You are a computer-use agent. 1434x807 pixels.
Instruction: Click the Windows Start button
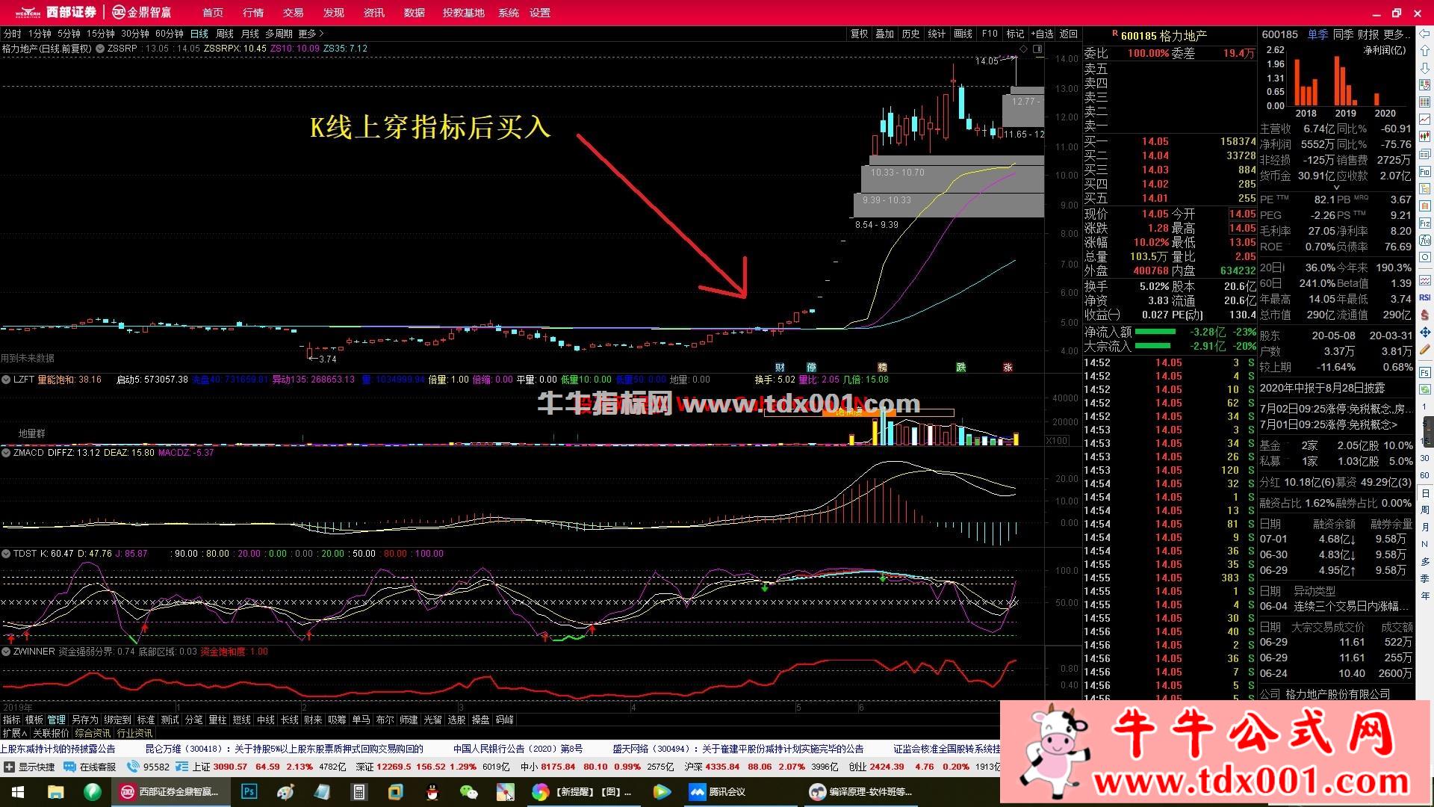point(18,791)
